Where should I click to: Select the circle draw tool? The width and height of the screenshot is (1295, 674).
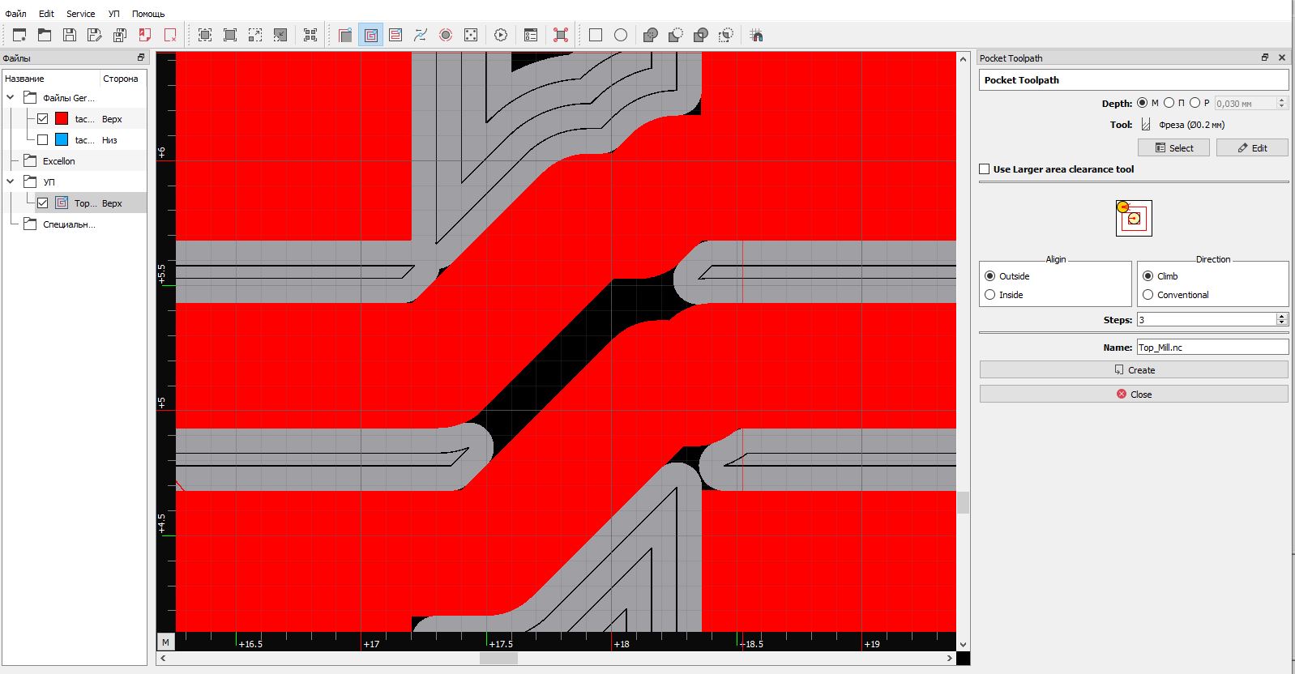[621, 35]
